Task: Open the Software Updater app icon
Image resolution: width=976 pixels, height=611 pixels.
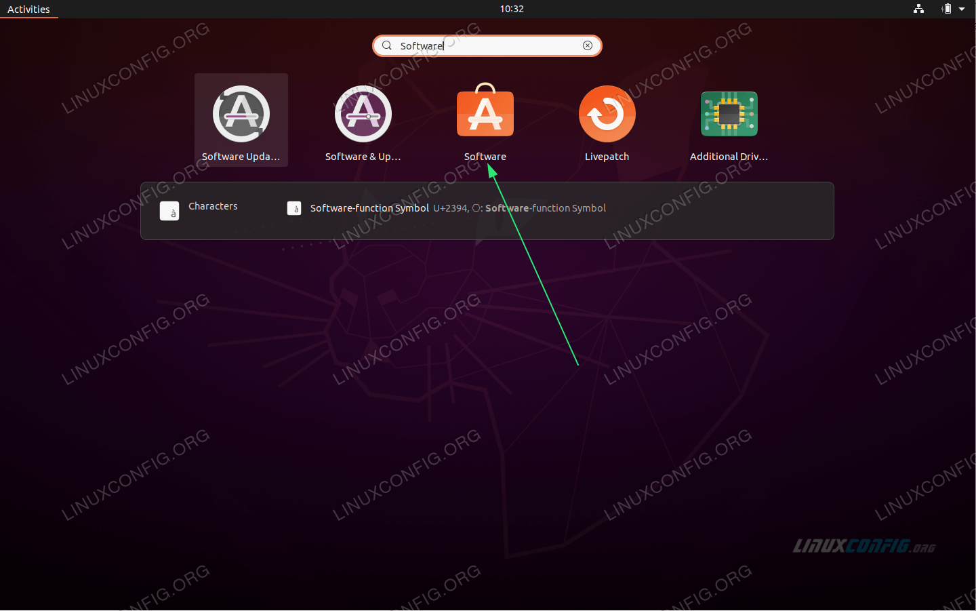Action: (241, 114)
